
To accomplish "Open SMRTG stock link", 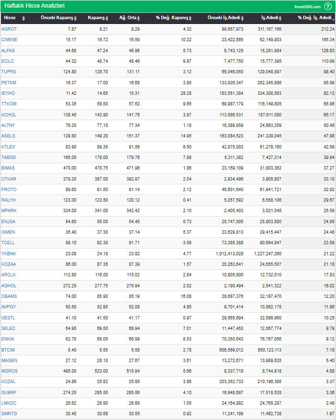I will (9, 414).
